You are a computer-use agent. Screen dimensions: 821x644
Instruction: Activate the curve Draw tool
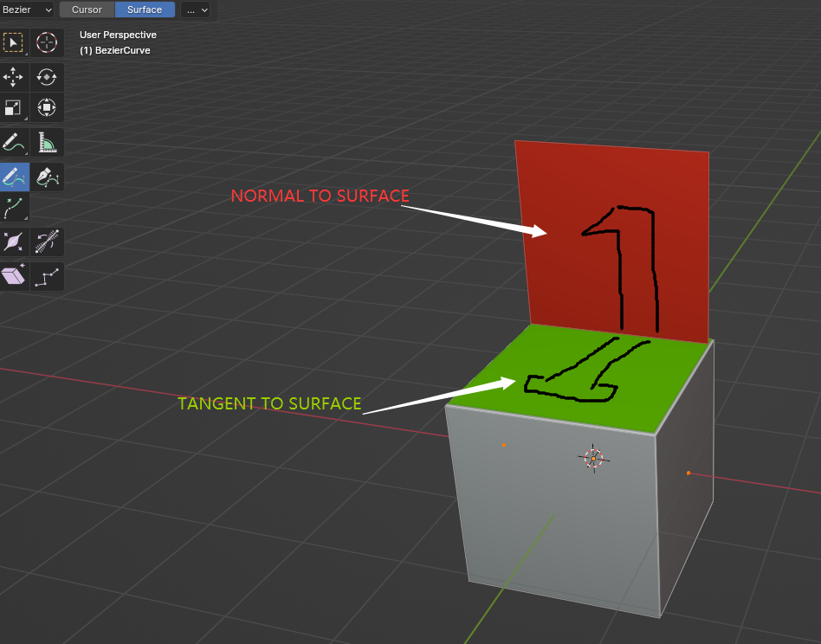13,177
